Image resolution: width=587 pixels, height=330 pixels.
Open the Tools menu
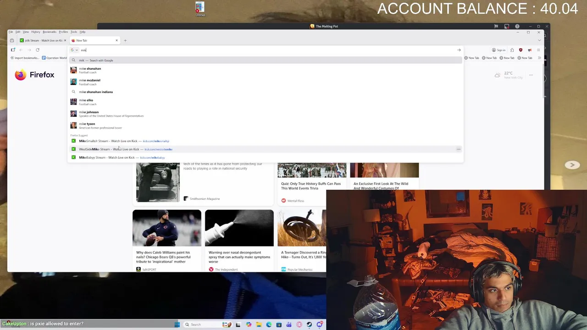(x=74, y=32)
